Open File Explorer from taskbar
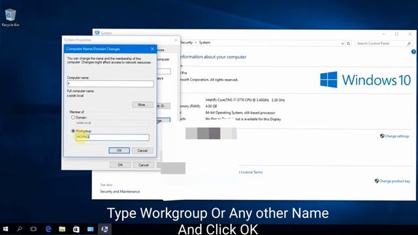Screen dimensions: 418x235 tap(62, 229)
